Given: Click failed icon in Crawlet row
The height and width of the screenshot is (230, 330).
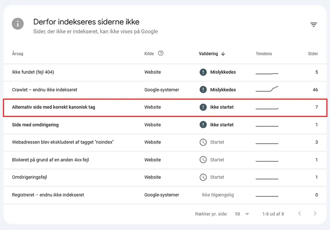Looking at the screenshot, I should coord(203,89).
